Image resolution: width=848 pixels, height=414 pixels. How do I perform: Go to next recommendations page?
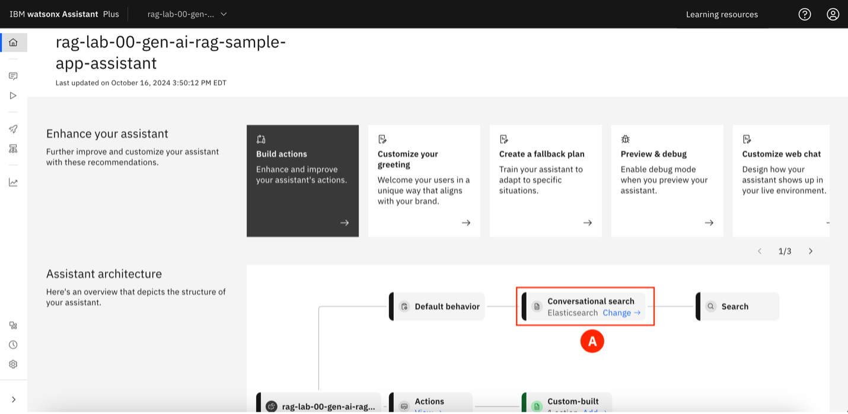pos(811,251)
